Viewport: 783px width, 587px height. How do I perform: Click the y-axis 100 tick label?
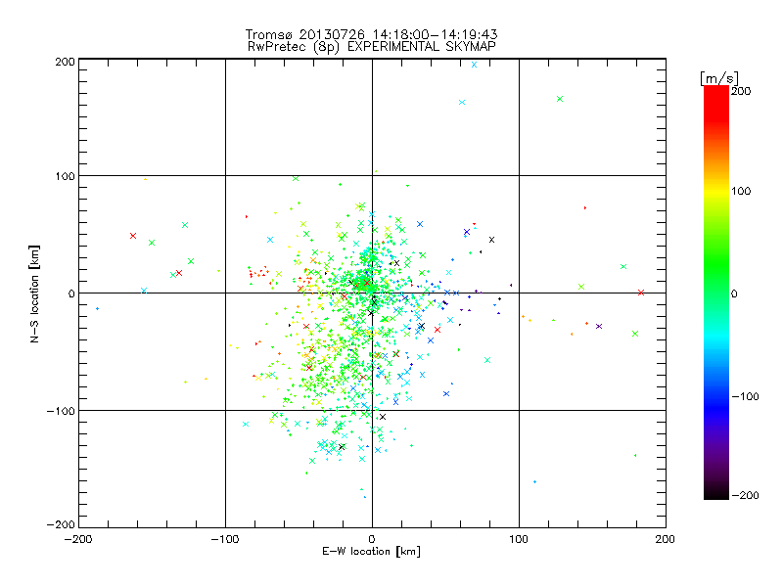pos(65,176)
